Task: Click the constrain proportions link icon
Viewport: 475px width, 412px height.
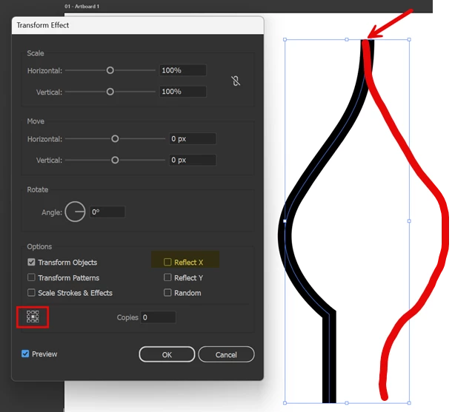Action: [236, 81]
